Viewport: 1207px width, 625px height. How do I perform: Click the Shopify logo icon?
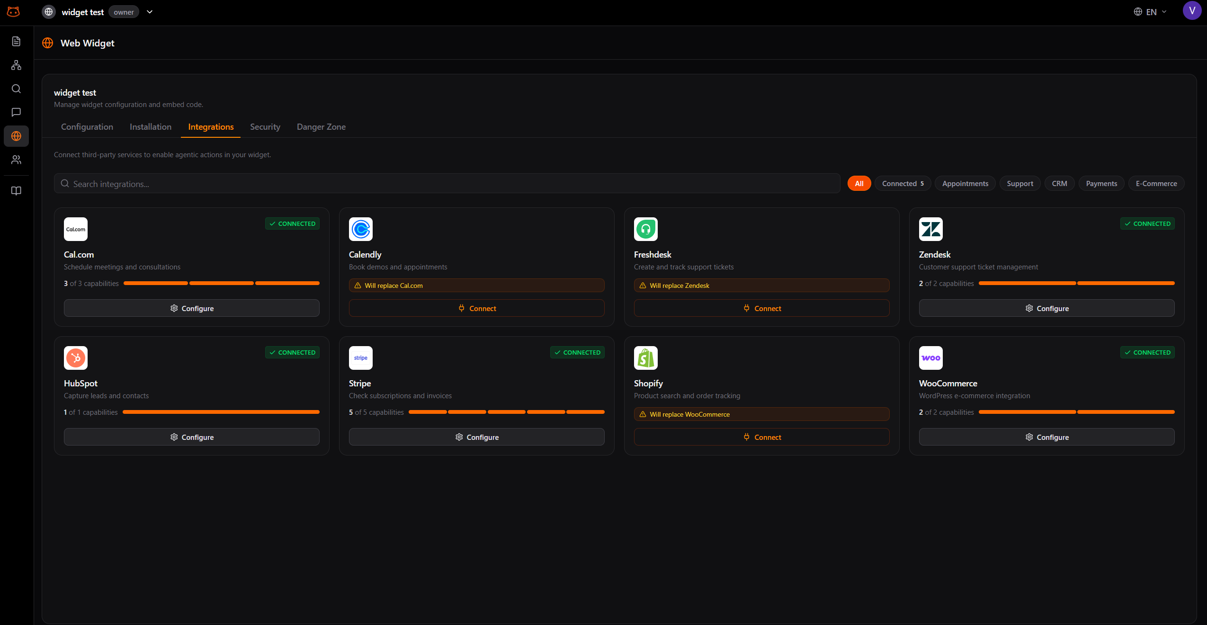click(x=646, y=358)
